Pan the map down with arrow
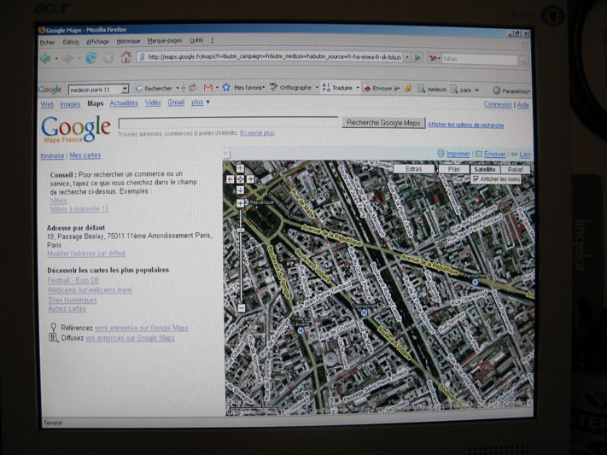This screenshot has width=607, height=455. (240, 190)
